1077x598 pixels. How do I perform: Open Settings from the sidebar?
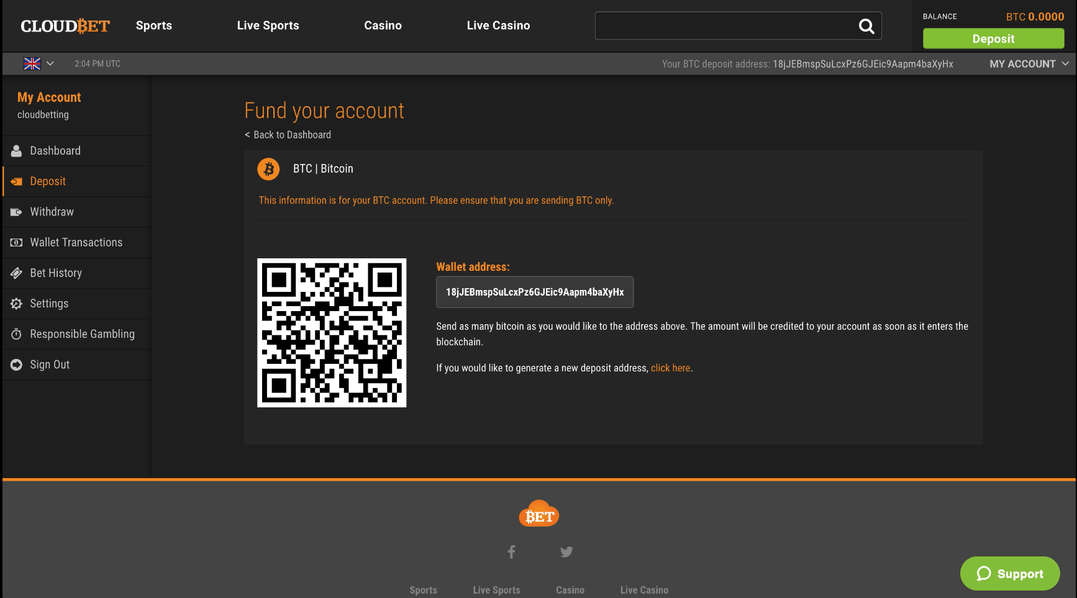coord(77,303)
